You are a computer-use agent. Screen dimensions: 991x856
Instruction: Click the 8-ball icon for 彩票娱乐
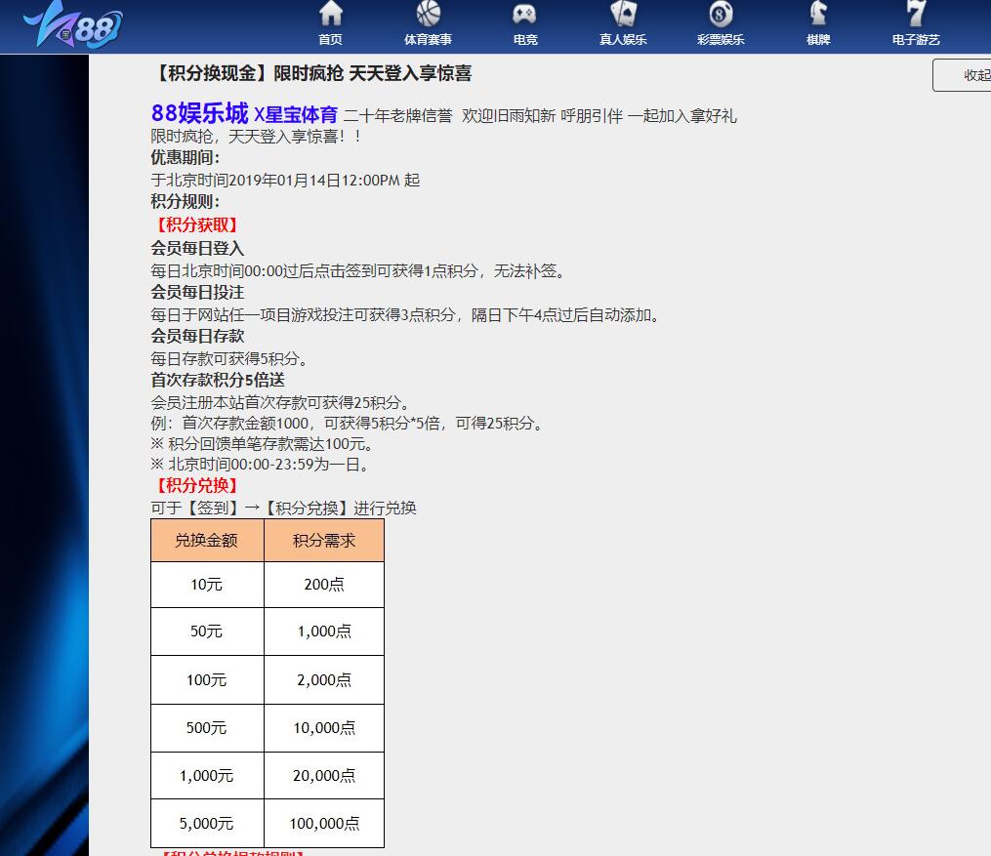tap(721, 14)
